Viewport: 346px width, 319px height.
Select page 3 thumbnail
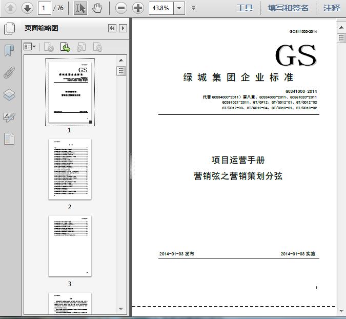[x=70, y=246]
